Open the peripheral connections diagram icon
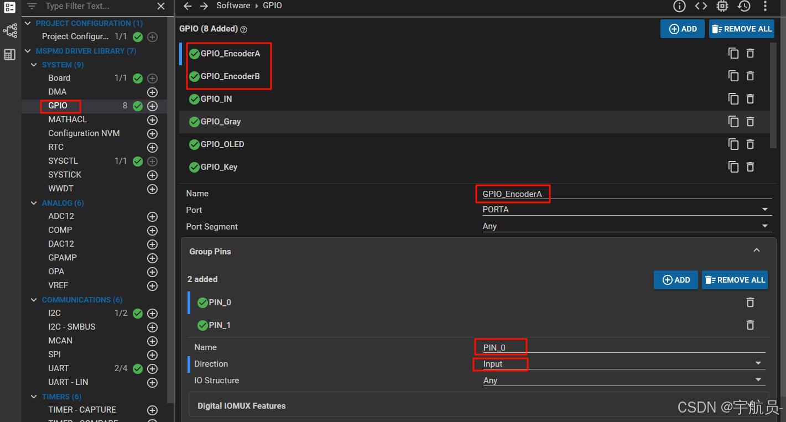786x422 pixels. tap(9, 30)
